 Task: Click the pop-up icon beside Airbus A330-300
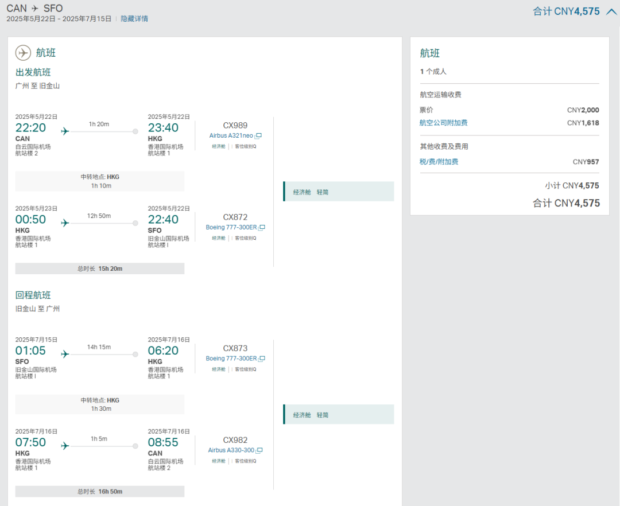259,451
